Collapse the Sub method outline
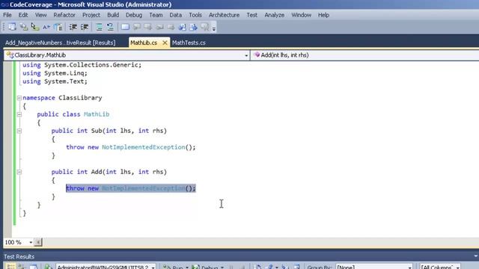 (19, 131)
